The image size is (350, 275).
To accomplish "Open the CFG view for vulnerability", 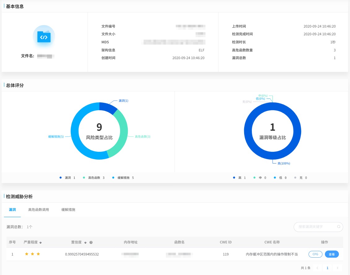I will coord(315,254).
